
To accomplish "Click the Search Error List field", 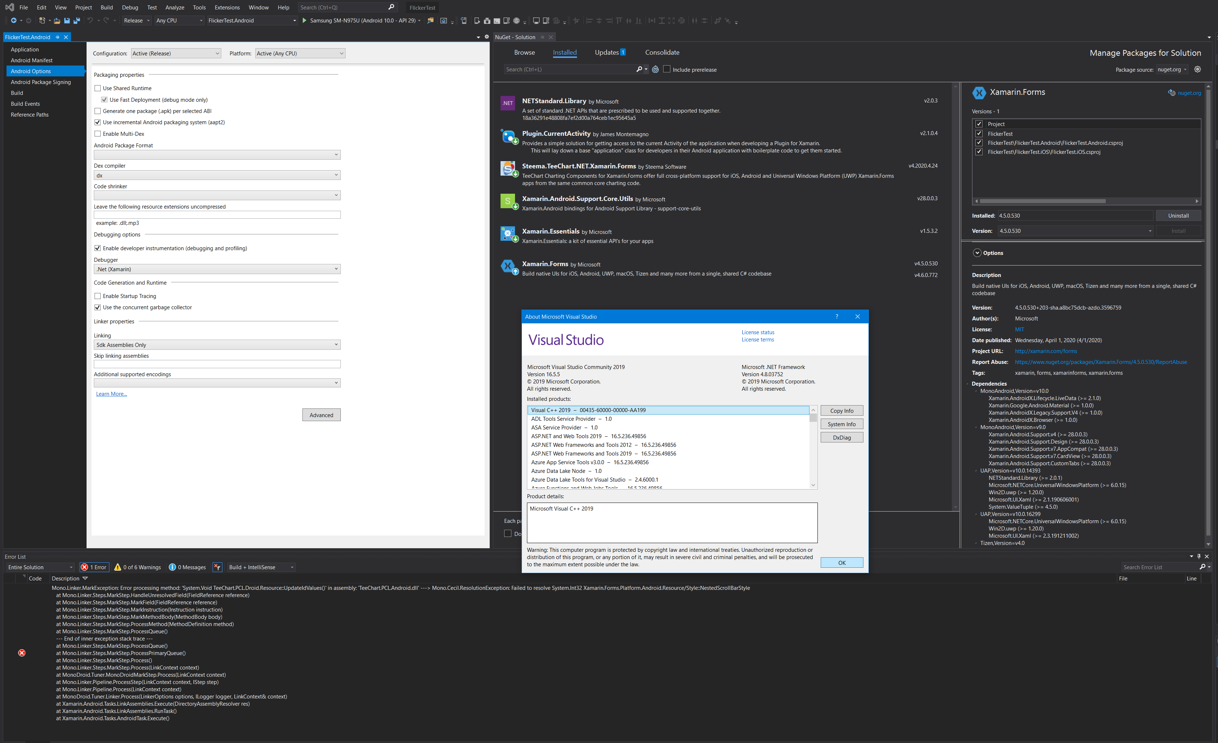I will (1159, 567).
